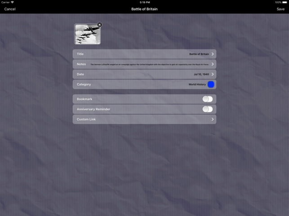
Task: Remove the airplane photo using the X icon
Action: point(99,25)
